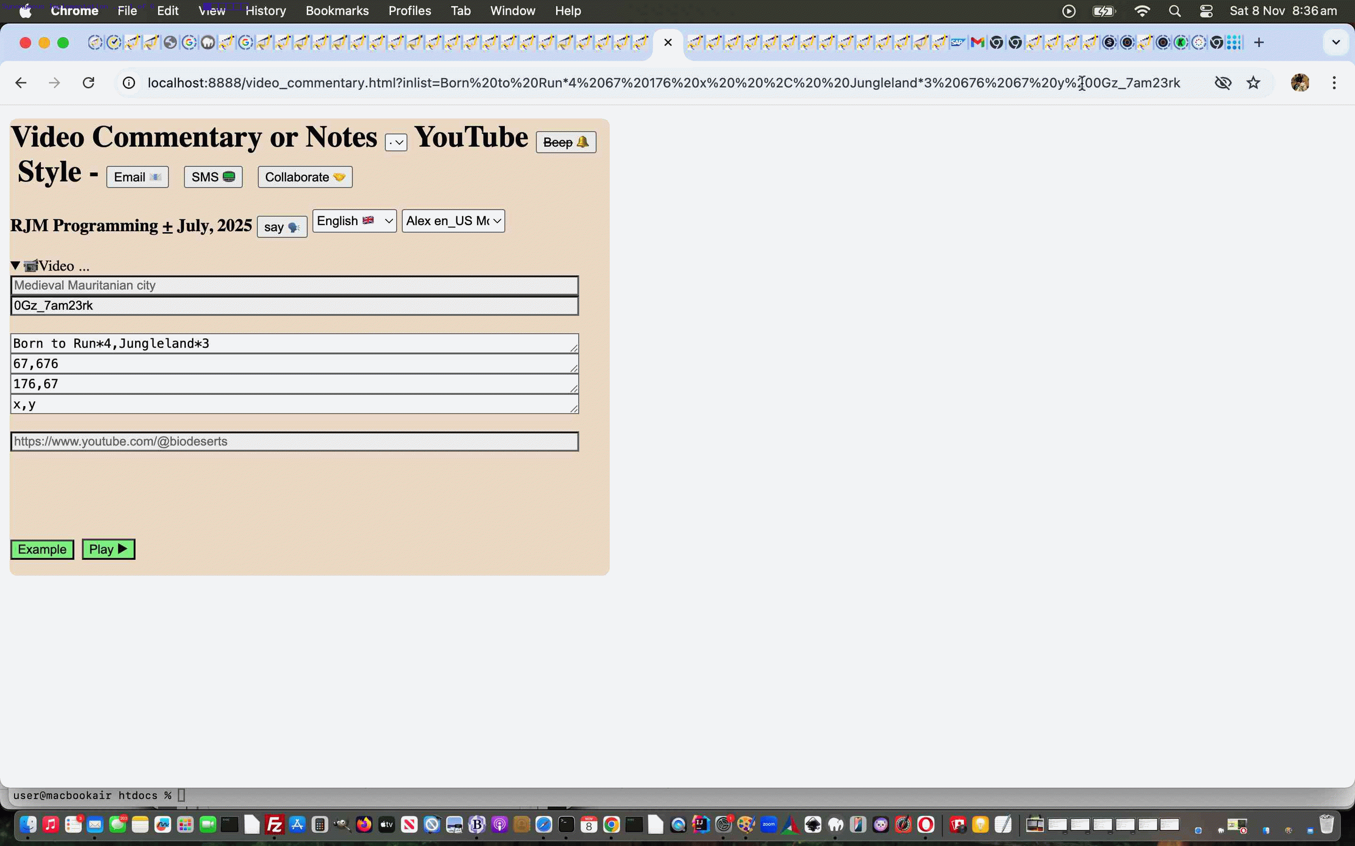Open the pinned SAP tab
The image size is (1355, 846).
pos(958,42)
